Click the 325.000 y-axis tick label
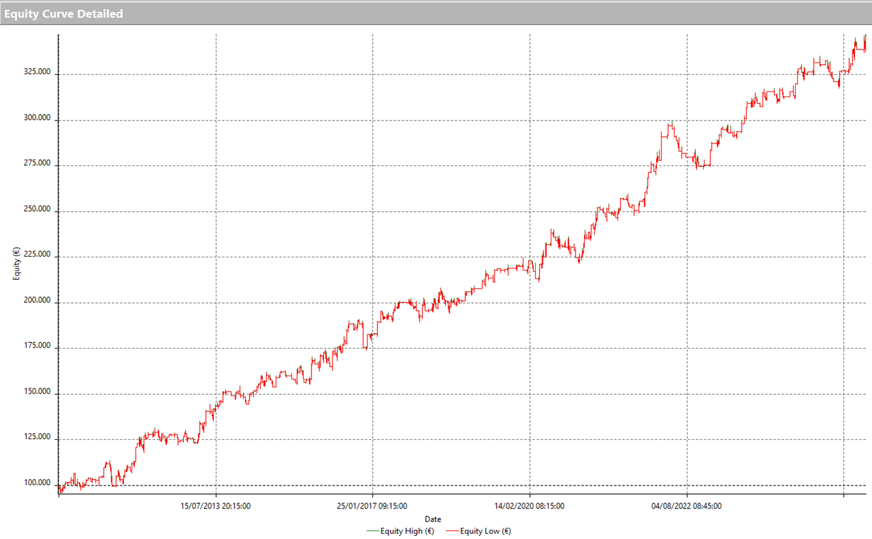This screenshot has height=539, width=872. tap(37, 72)
